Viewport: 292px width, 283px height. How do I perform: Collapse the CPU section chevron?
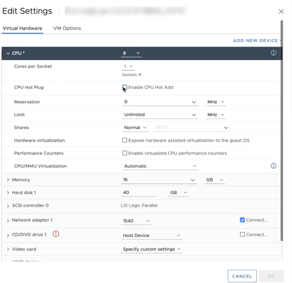pyautogui.click(x=8, y=53)
